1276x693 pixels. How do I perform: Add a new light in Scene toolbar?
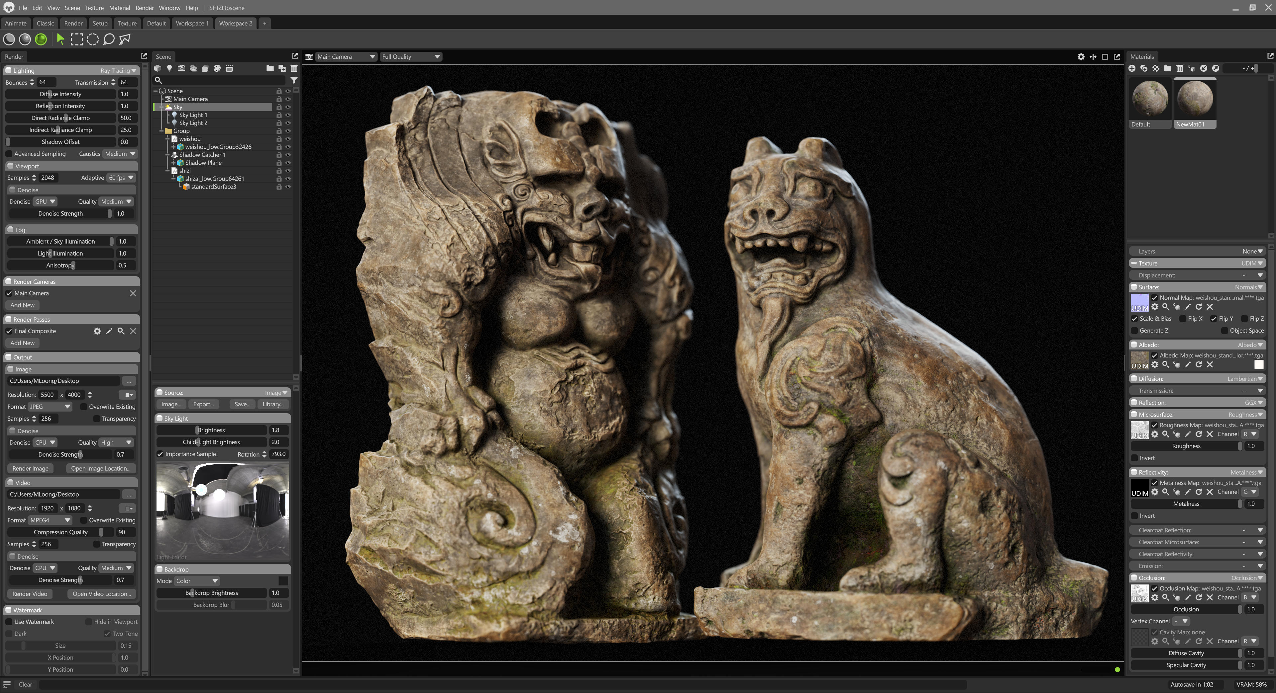(x=169, y=68)
